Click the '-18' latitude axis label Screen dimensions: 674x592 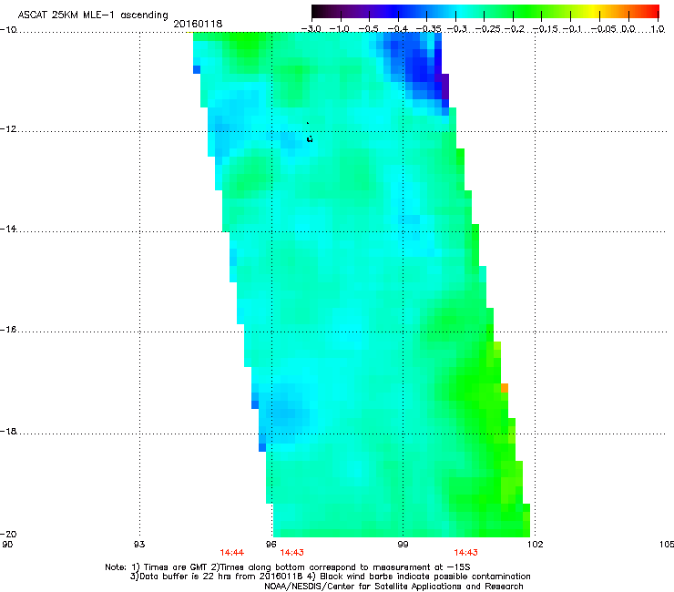(x=8, y=431)
